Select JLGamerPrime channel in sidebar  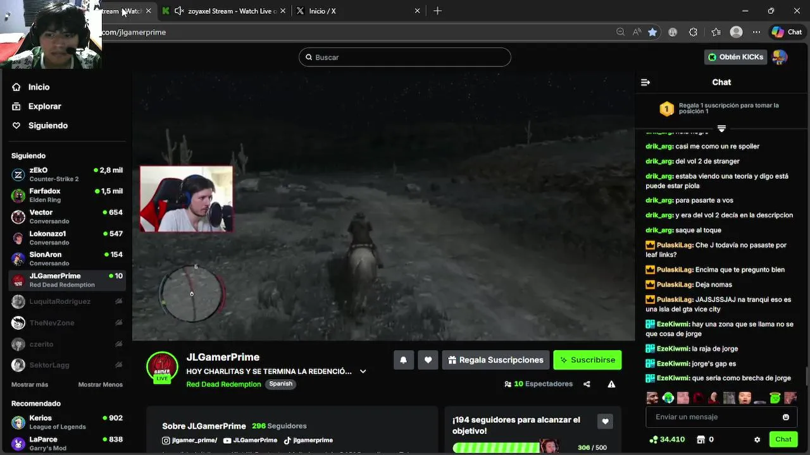pos(67,280)
